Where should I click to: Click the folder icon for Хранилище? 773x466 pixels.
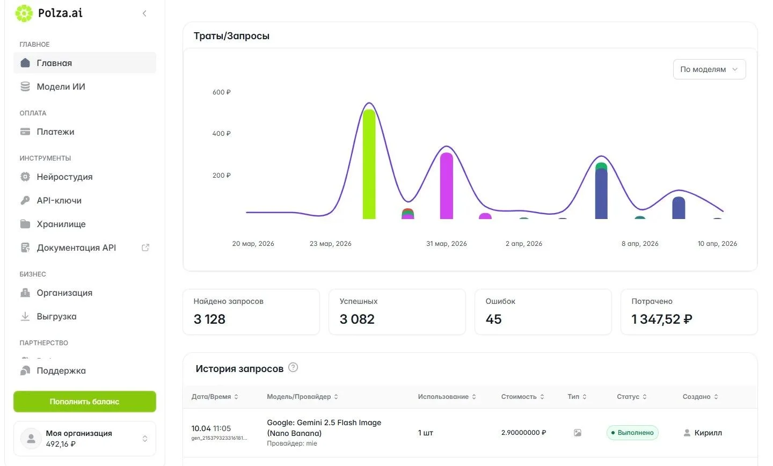25,224
